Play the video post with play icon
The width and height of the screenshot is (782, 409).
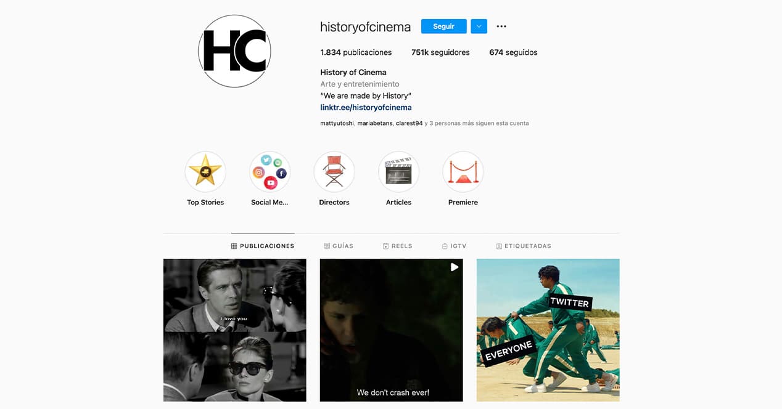pyautogui.click(x=391, y=330)
